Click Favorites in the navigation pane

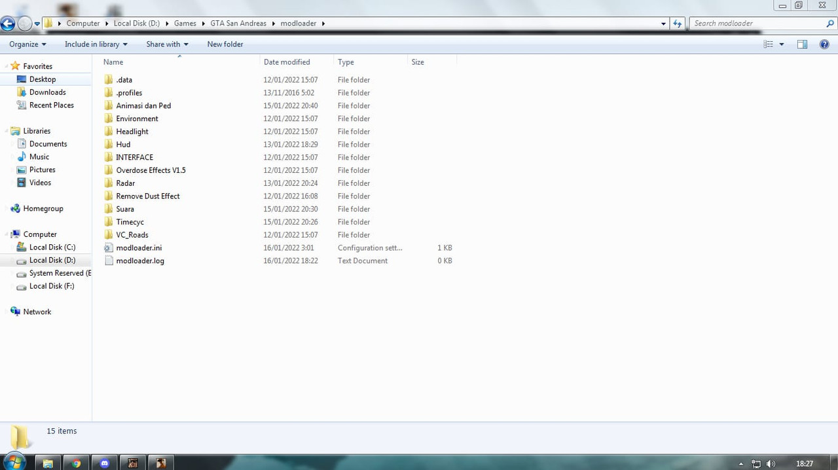coord(37,66)
